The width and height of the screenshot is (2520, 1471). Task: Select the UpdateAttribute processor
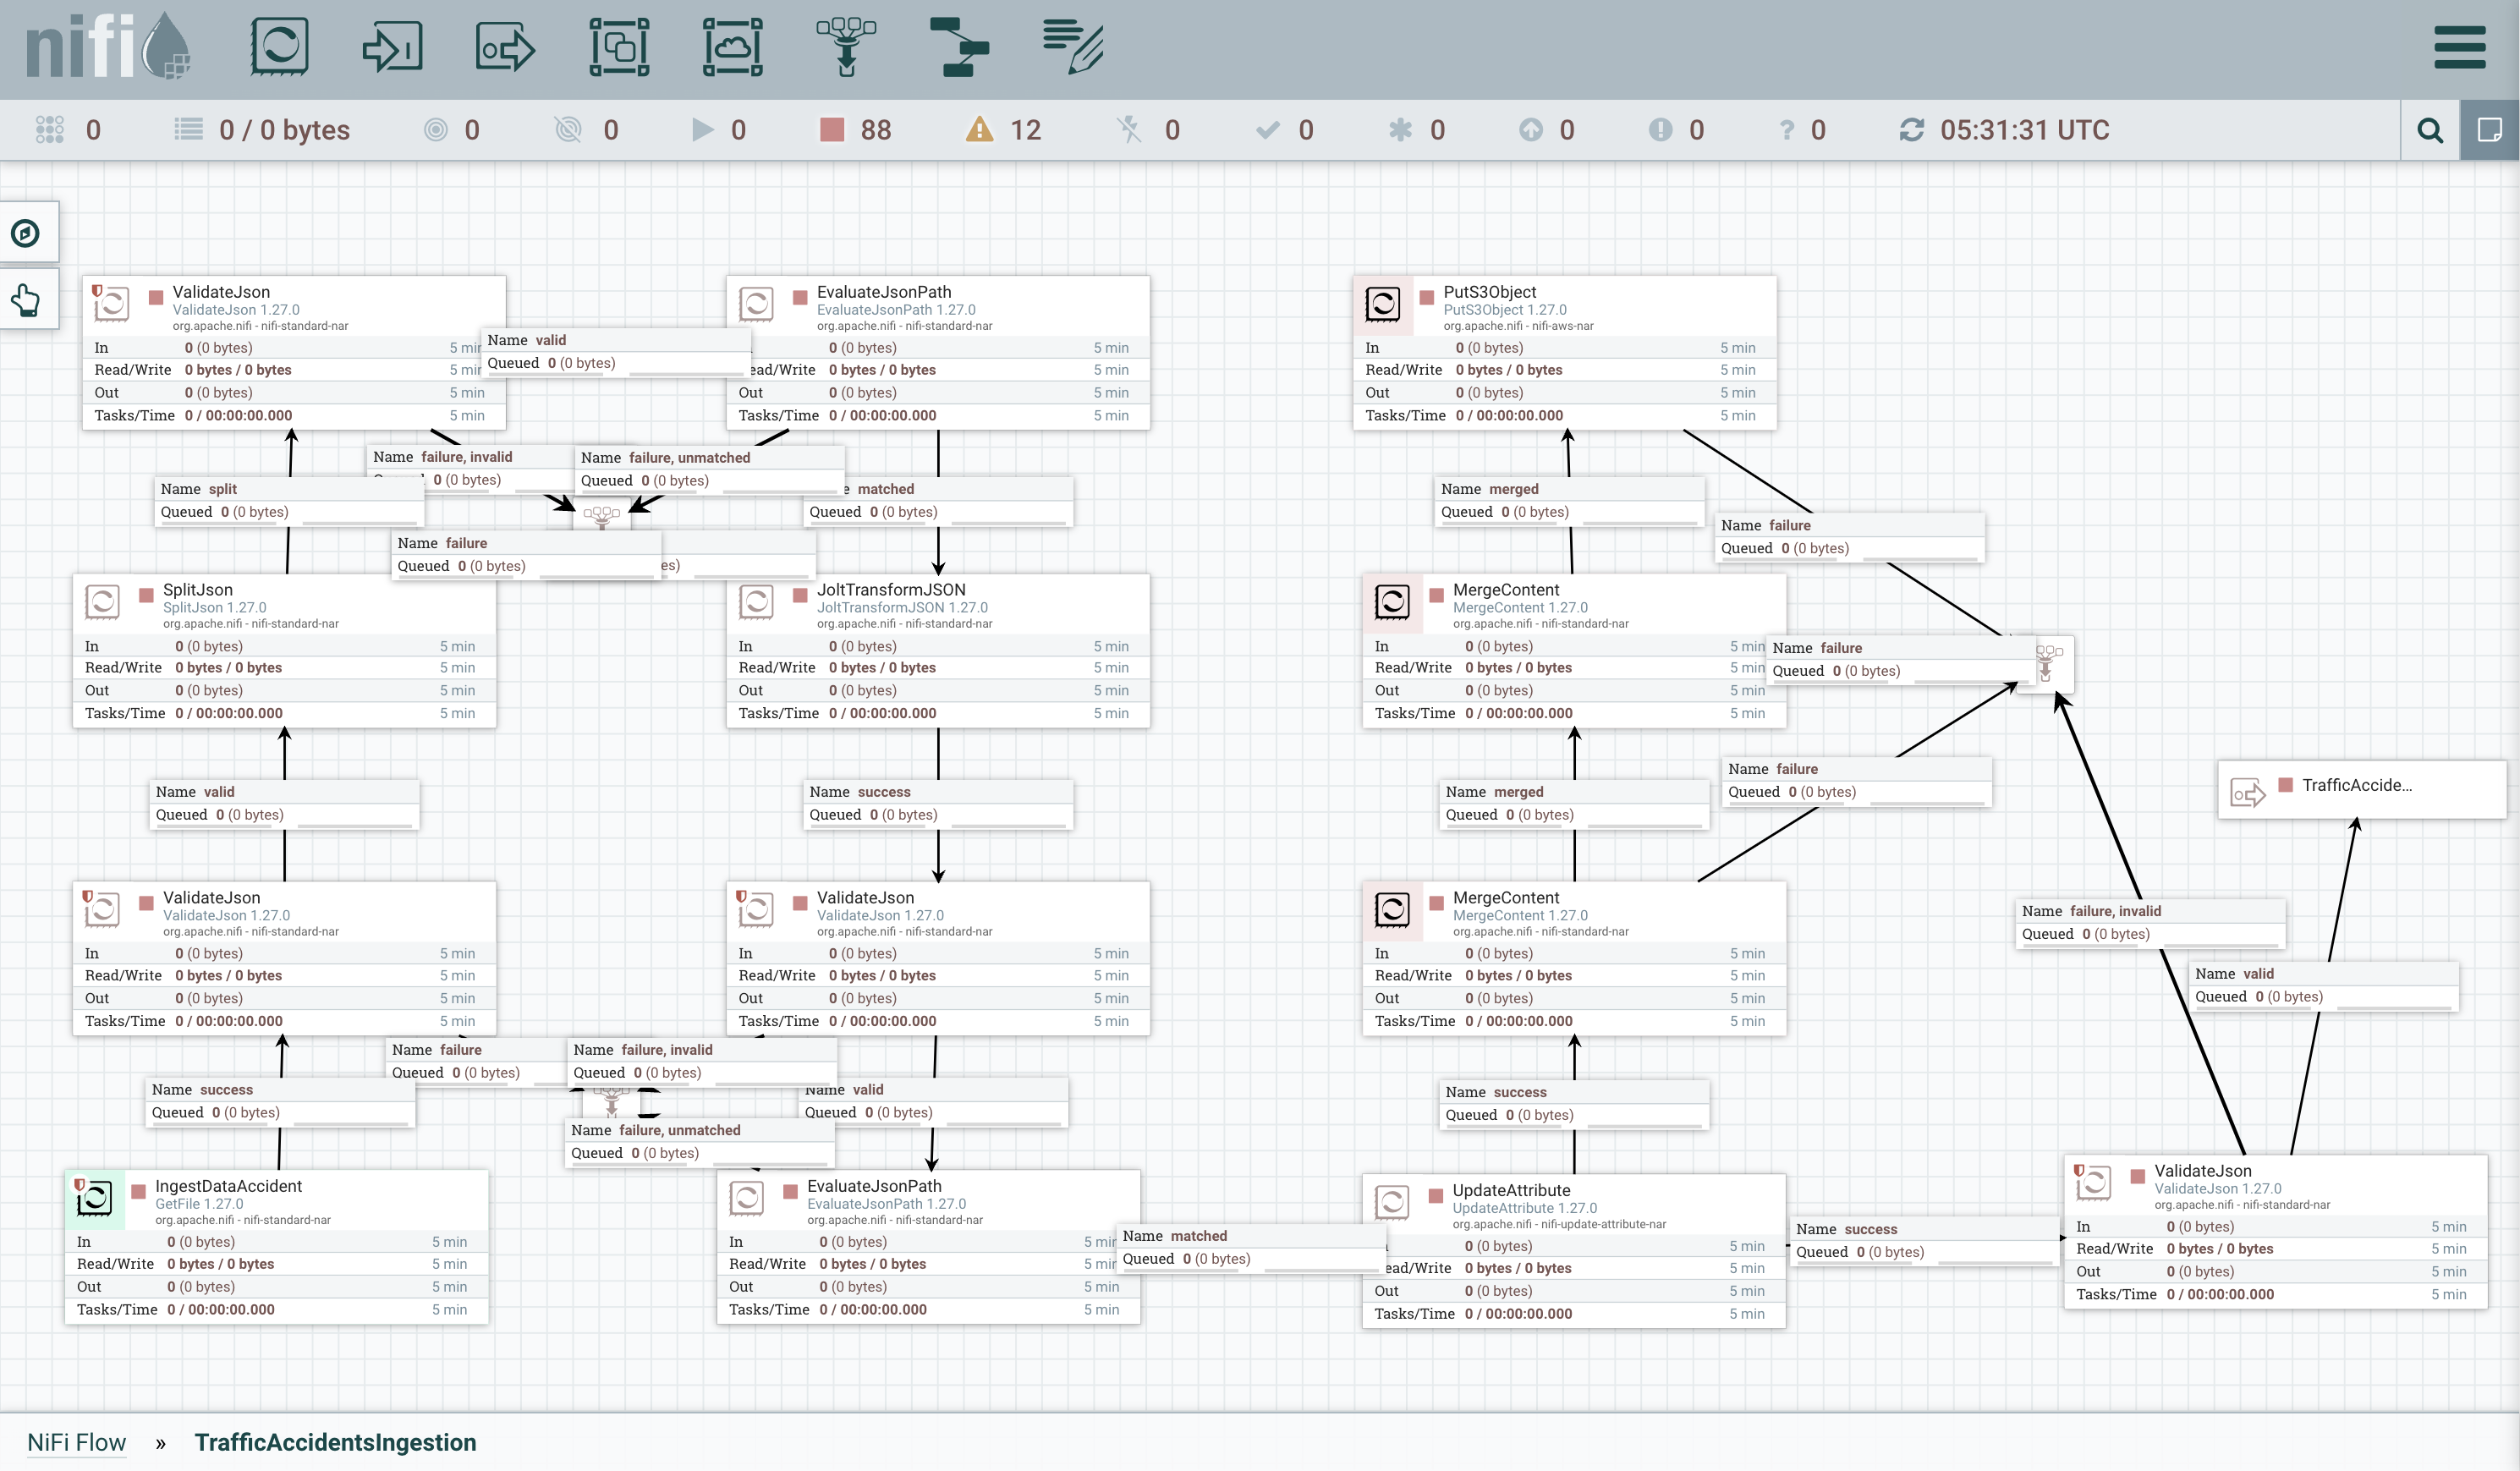pyautogui.click(x=1574, y=1252)
